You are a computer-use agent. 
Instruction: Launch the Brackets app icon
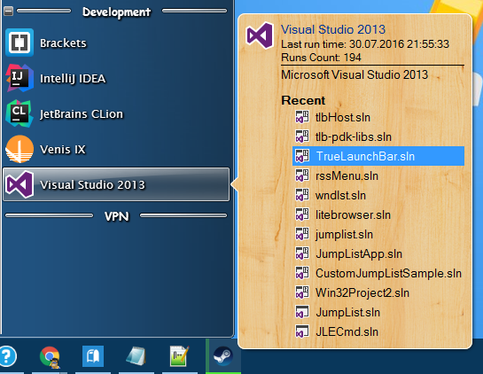pyautogui.click(x=19, y=43)
